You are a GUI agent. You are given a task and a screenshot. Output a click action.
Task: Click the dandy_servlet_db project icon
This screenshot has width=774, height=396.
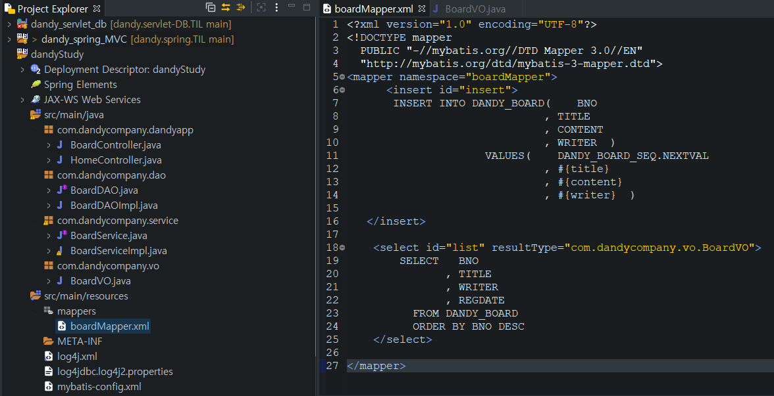tap(22, 24)
